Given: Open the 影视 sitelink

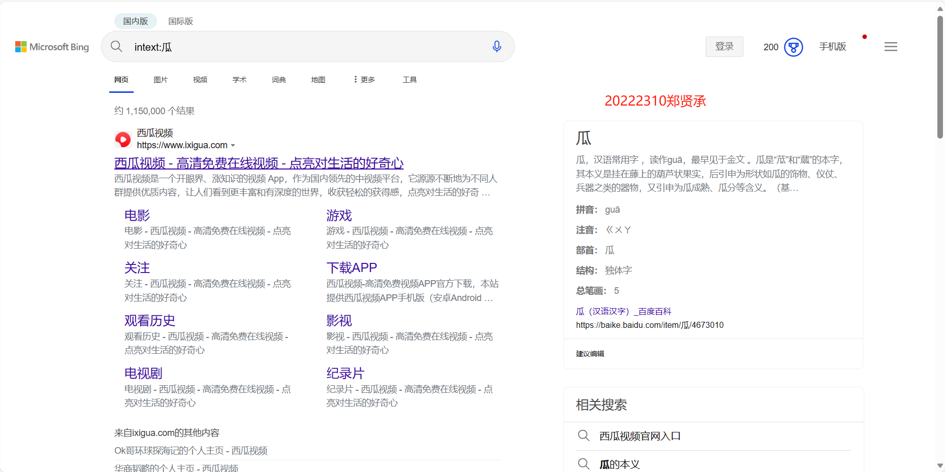Looking at the screenshot, I should click(x=339, y=321).
